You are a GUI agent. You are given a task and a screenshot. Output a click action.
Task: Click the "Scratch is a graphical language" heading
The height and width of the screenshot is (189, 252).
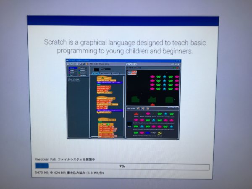(x=125, y=47)
